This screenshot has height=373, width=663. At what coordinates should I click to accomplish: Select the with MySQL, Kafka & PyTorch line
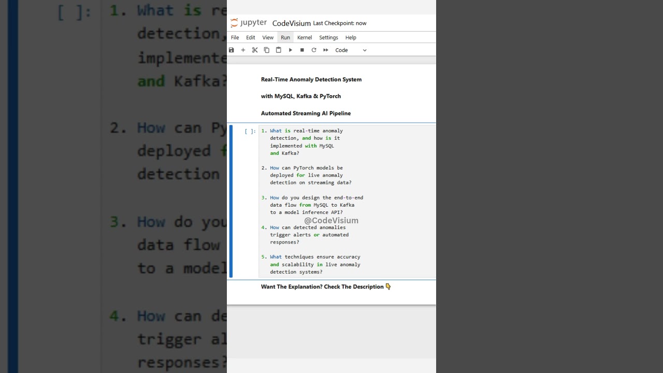[301, 96]
